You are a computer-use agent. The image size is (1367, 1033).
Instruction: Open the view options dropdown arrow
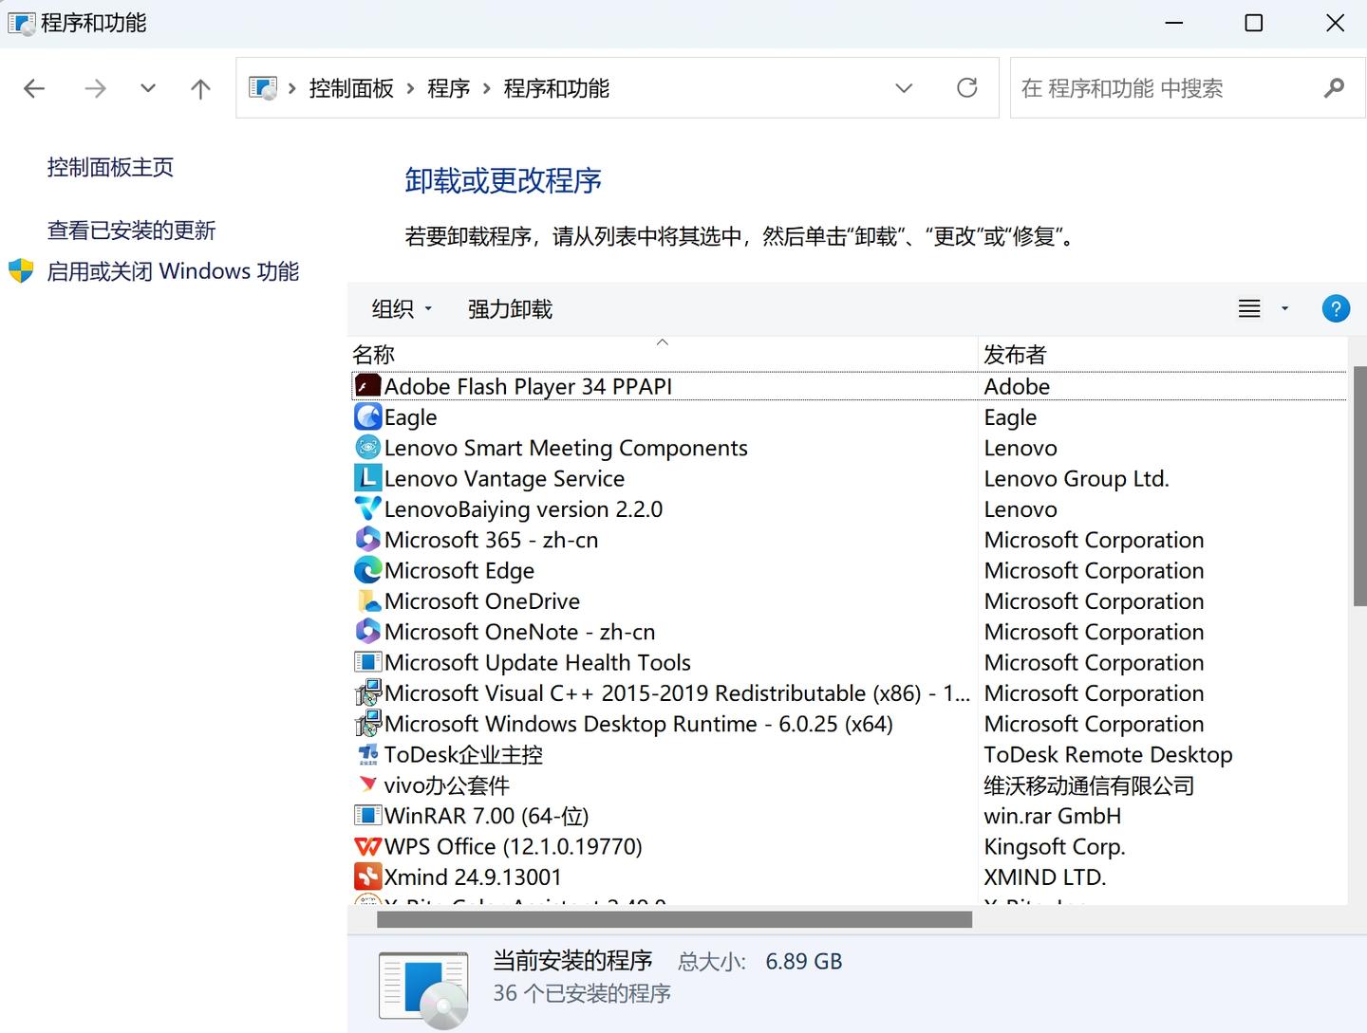pyautogui.click(x=1285, y=308)
